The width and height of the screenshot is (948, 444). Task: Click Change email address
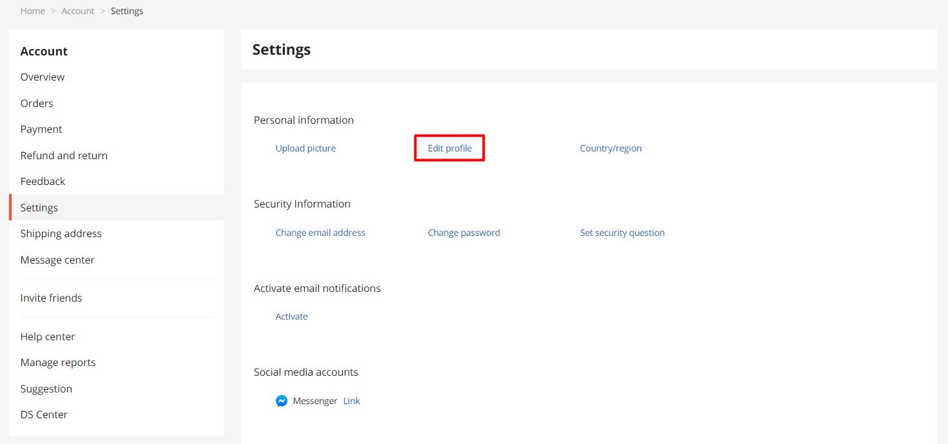point(320,232)
